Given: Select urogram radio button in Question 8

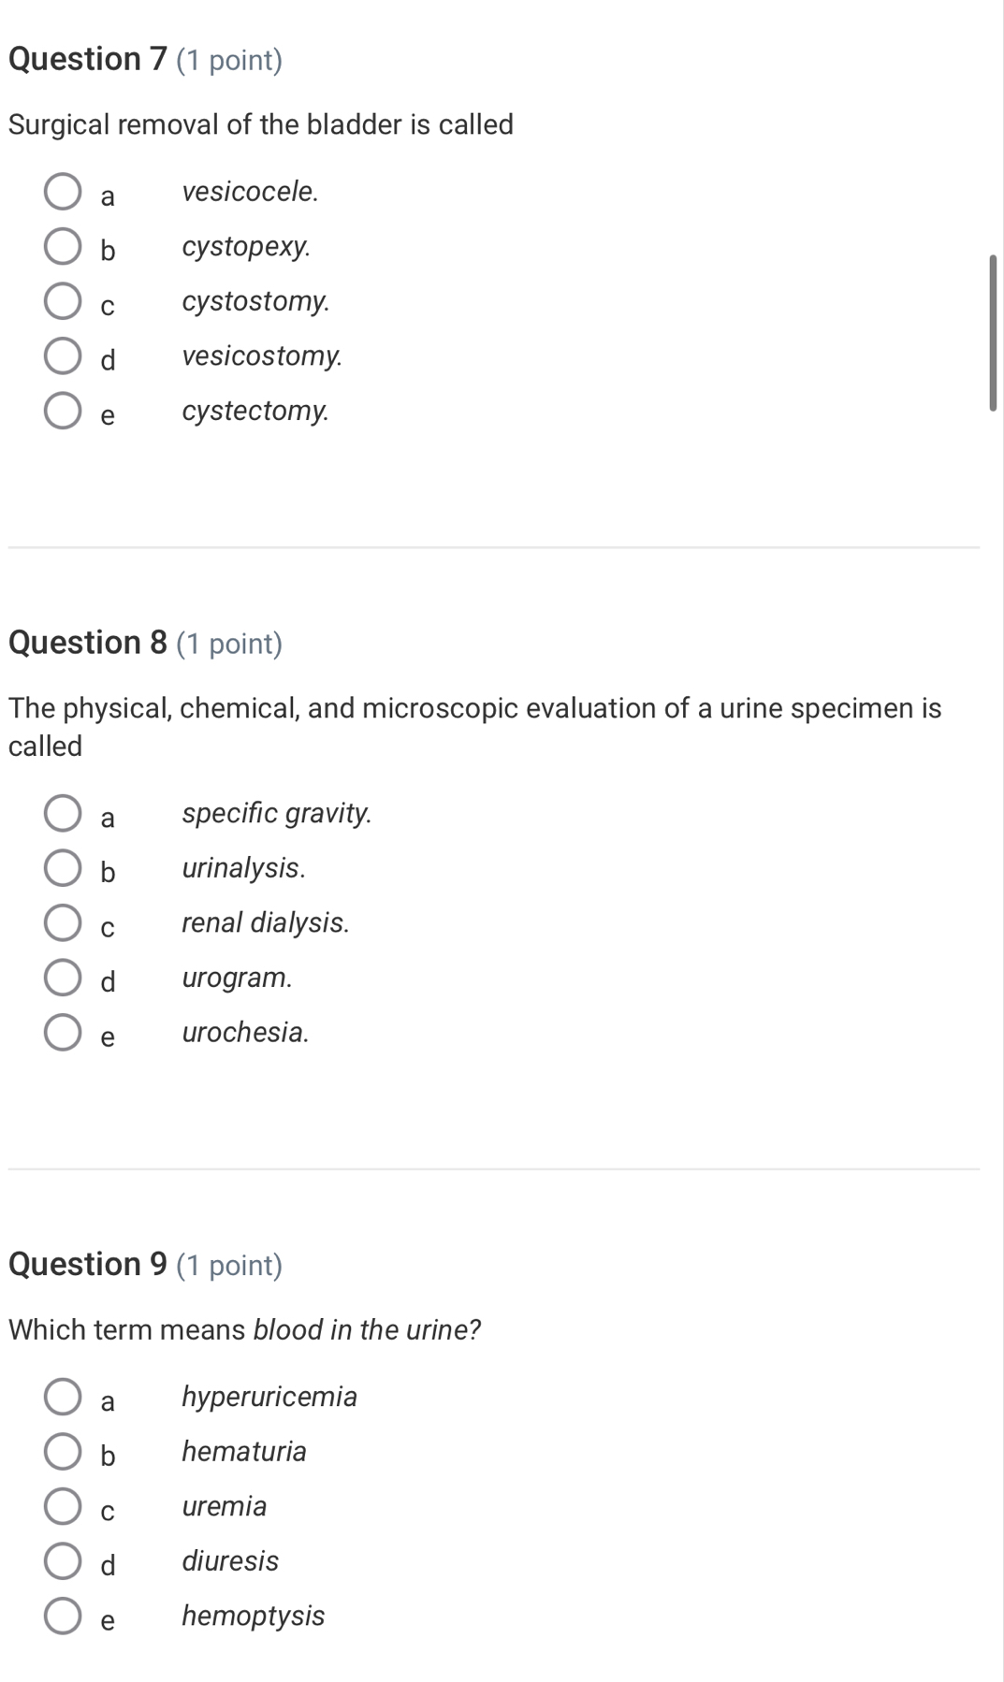Looking at the screenshot, I should tap(62, 978).
